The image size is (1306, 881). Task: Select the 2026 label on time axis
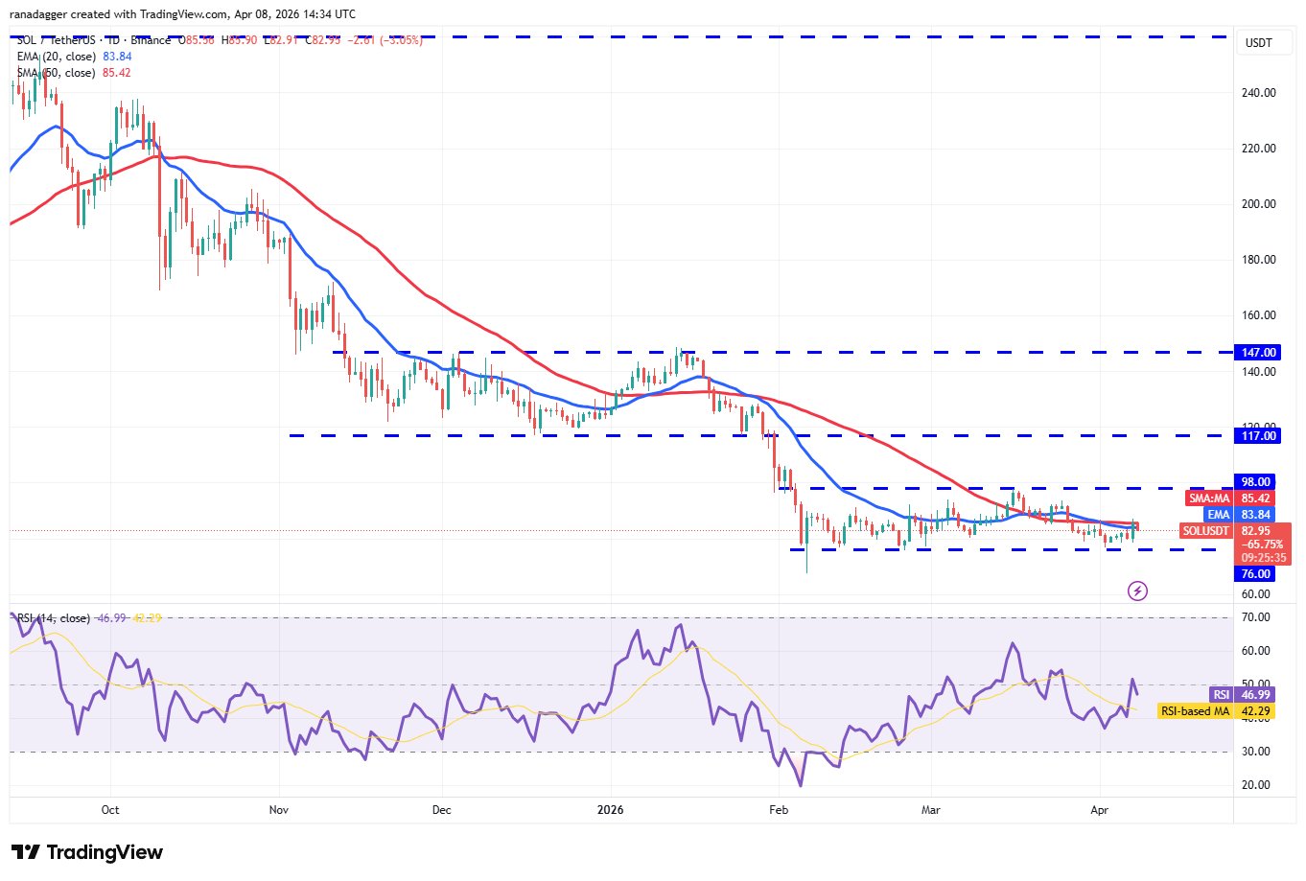pos(610,810)
